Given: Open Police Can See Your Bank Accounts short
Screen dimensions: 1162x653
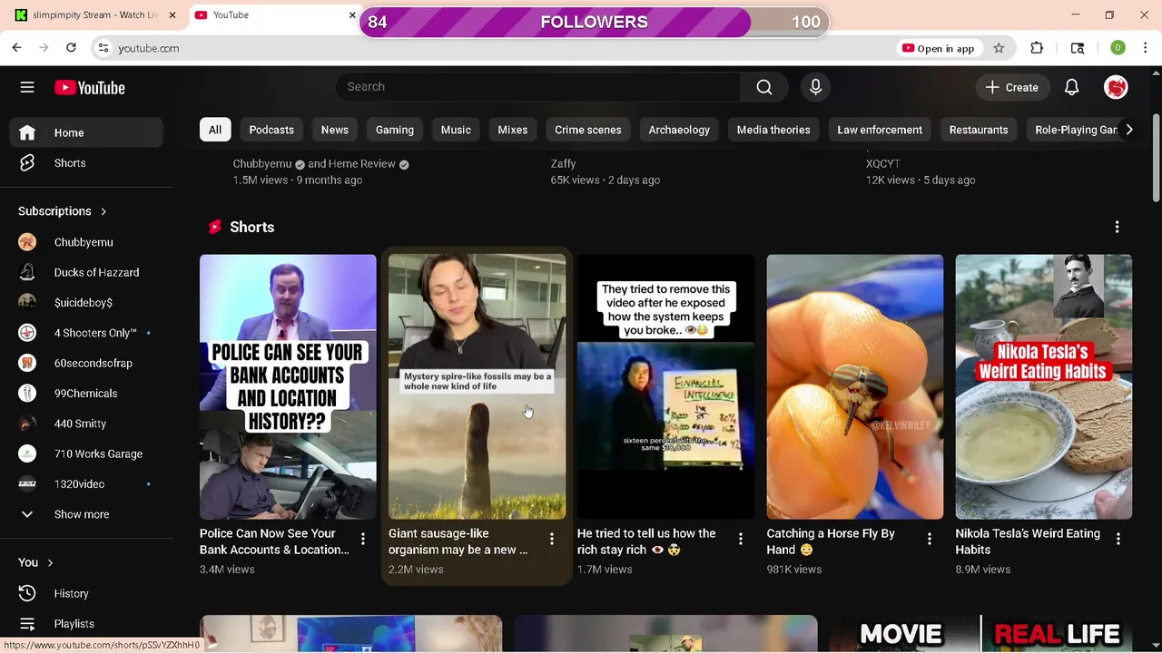Looking at the screenshot, I should pyautogui.click(x=288, y=386).
